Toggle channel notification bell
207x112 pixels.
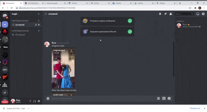160,14
